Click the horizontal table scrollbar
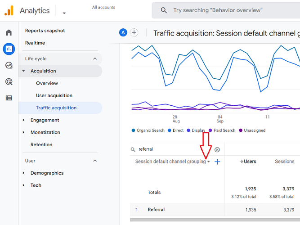The width and height of the screenshot is (300, 225). (215, 220)
